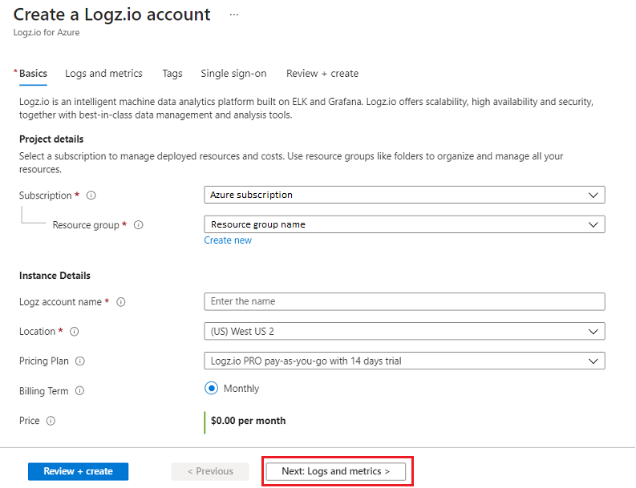This screenshot has width=636, height=488.
Task: Expand the Azure subscription dropdown
Action: pyautogui.click(x=404, y=195)
